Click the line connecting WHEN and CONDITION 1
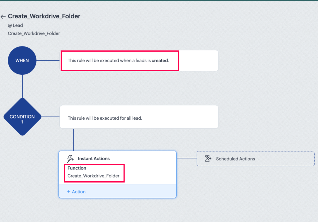The image size is (318, 222). 22,86
